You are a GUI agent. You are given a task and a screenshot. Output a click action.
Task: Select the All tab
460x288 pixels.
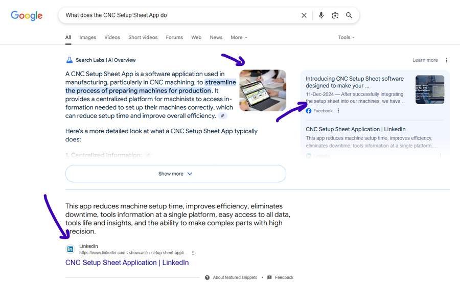pyautogui.click(x=68, y=37)
